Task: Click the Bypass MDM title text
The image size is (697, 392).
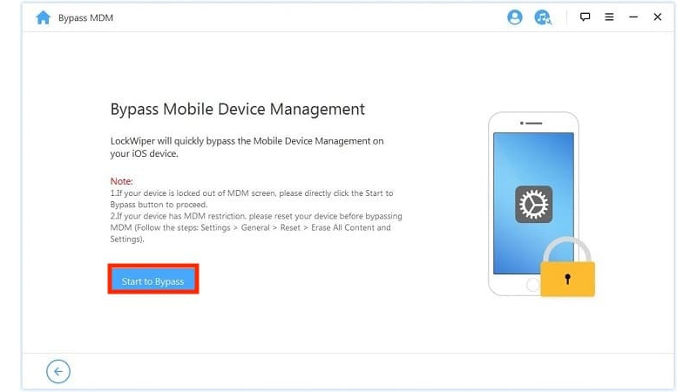Action: coord(85,17)
